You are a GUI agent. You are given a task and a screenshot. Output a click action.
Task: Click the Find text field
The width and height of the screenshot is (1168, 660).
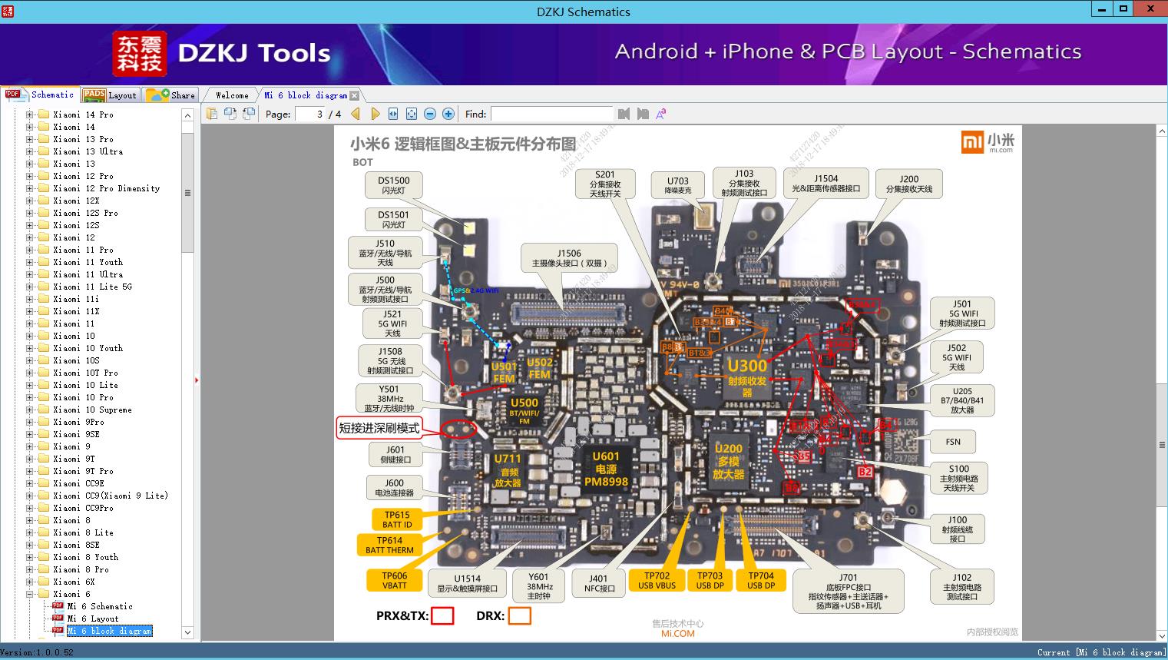pyautogui.click(x=551, y=114)
